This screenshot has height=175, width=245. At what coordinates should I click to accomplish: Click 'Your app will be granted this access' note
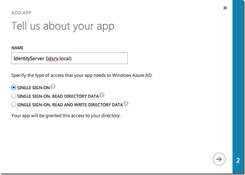66,115
